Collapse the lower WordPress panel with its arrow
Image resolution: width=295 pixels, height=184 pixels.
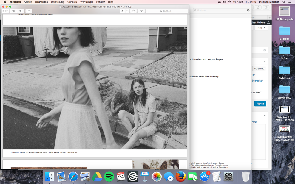pos(265,115)
